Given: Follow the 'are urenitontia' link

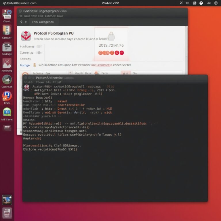Looking at the screenshot, I should [x=102, y=65].
